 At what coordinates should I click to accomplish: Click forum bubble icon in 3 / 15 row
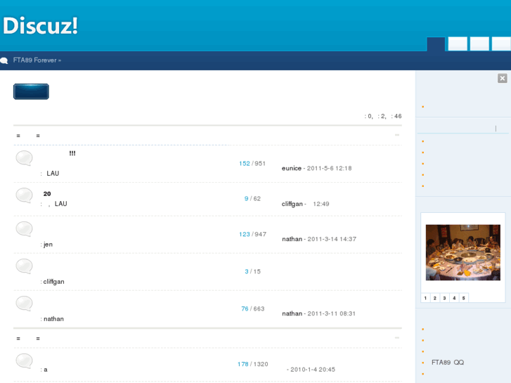[x=24, y=266]
